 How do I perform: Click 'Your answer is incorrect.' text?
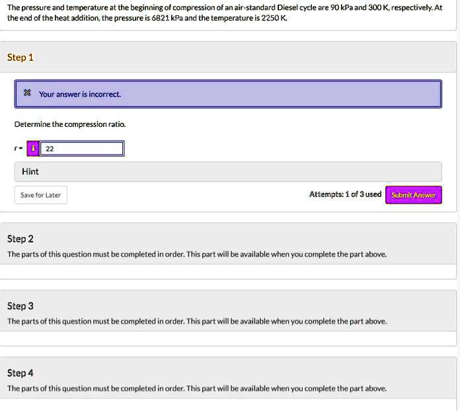[x=80, y=94]
